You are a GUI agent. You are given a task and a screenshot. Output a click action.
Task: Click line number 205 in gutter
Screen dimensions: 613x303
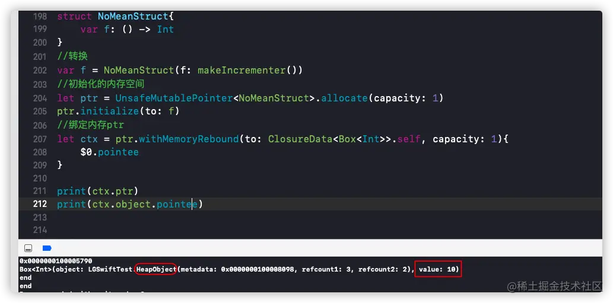[x=40, y=111]
